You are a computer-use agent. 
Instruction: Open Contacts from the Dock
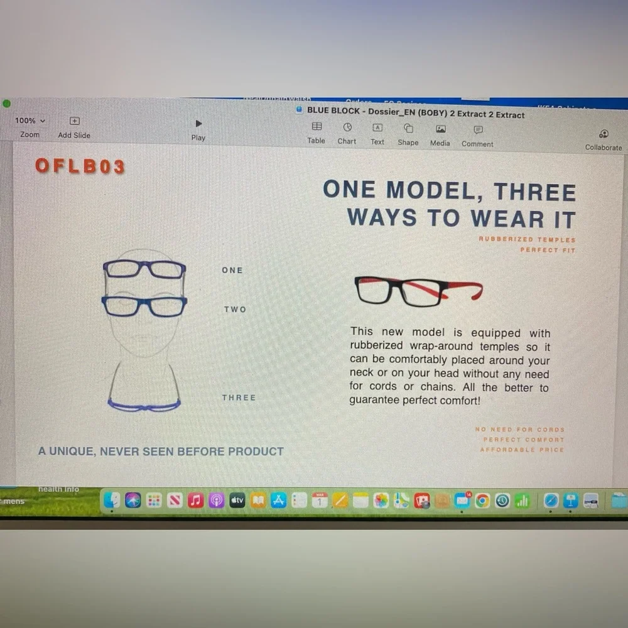[441, 501]
